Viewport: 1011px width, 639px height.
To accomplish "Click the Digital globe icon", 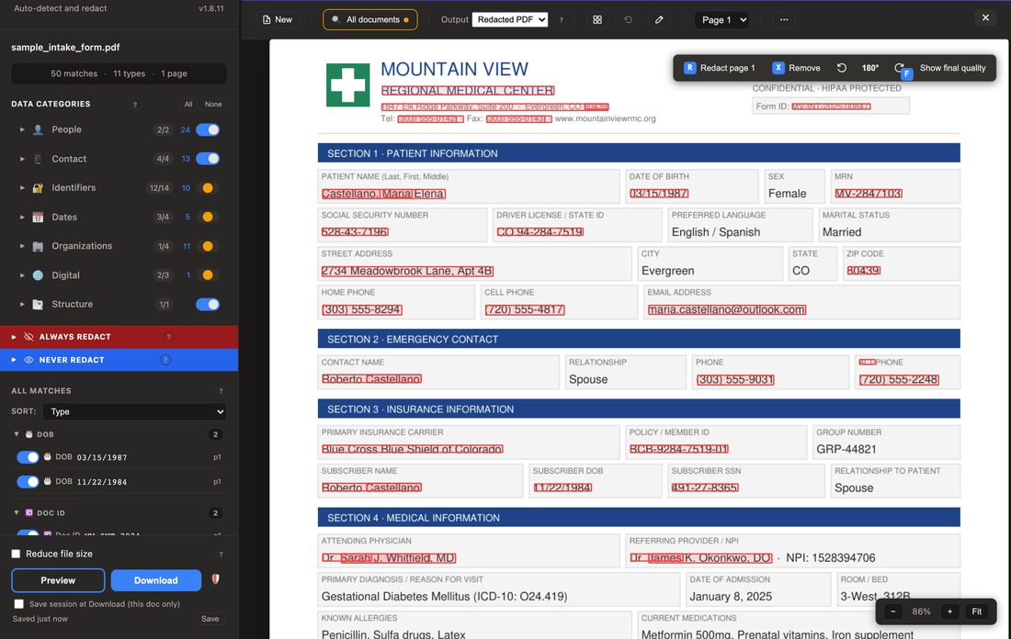I will point(38,275).
